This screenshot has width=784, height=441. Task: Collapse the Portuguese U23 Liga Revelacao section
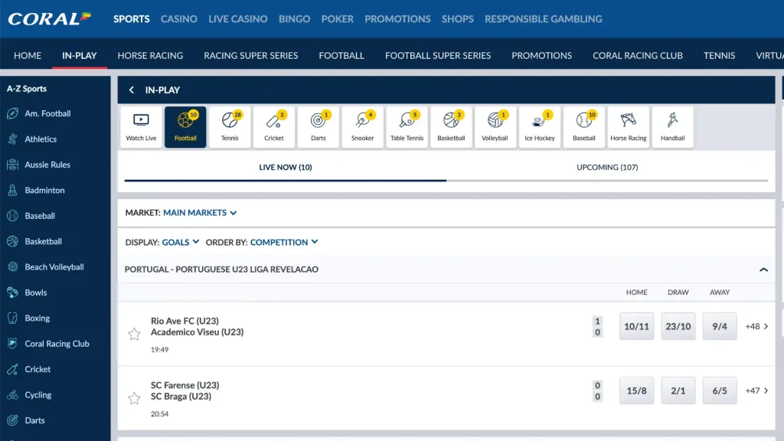763,269
